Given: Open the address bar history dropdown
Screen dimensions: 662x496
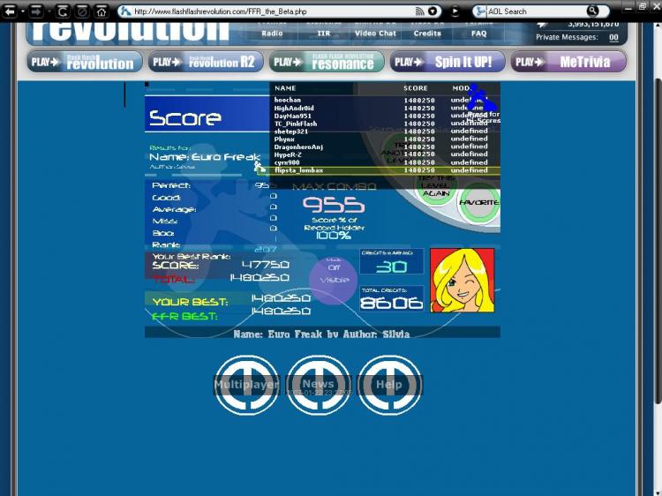Looking at the screenshot, I should tap(433, 11).
